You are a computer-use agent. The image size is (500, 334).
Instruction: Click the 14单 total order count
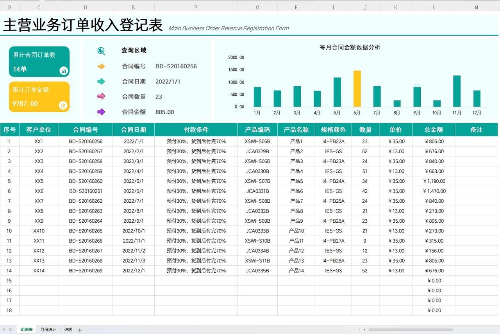point(20,69)
